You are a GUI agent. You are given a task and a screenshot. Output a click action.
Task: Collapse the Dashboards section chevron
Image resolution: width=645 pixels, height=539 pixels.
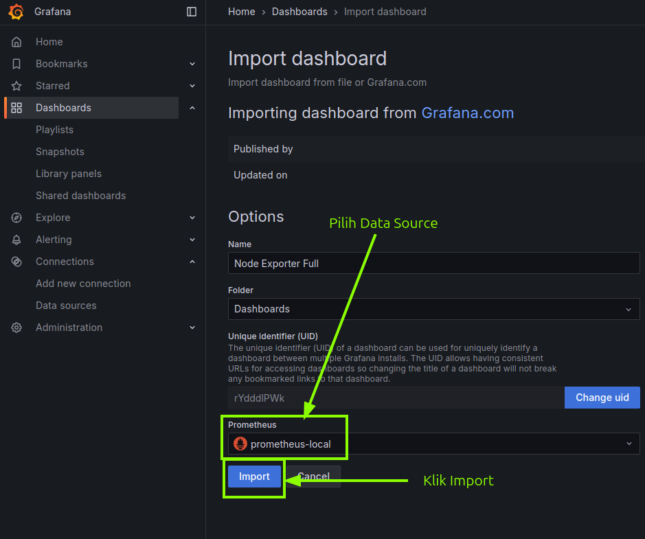(x=192, y=108)
